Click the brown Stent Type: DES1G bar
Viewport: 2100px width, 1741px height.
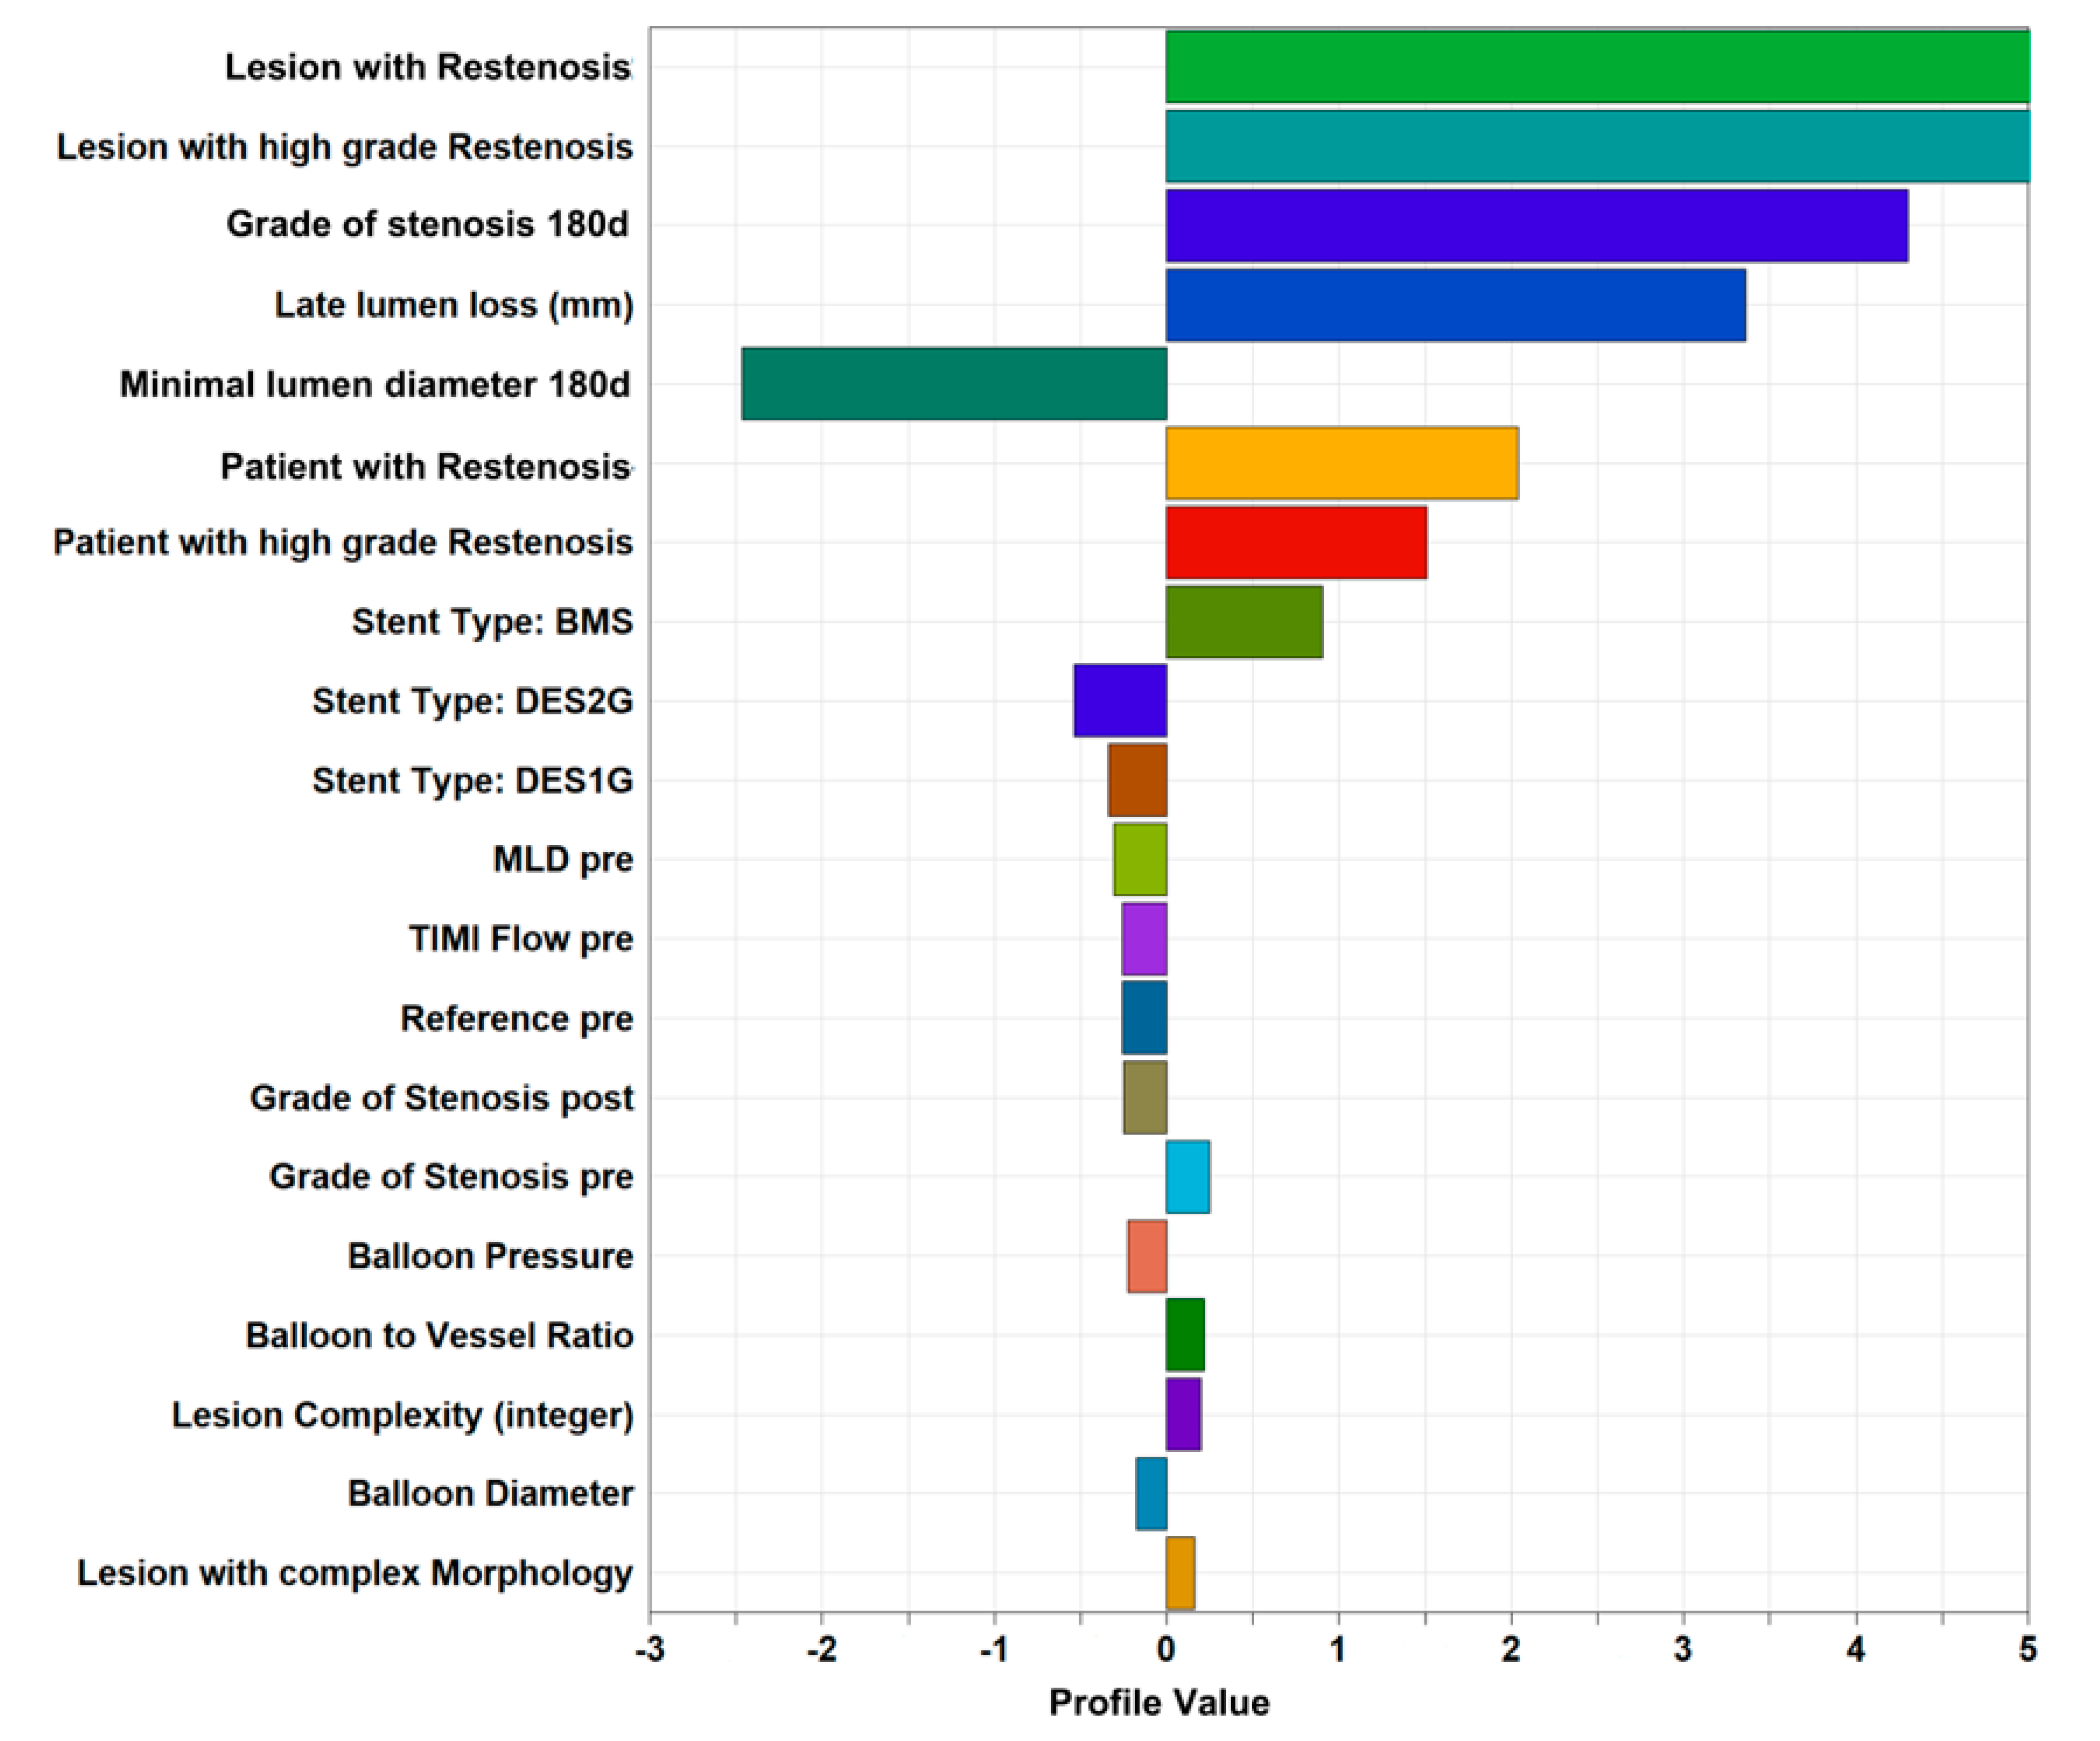click(1136, 780)
